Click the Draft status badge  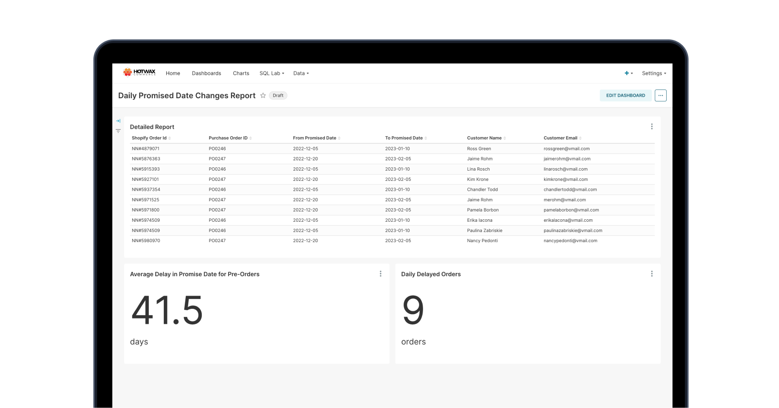[x=278, y=95]
